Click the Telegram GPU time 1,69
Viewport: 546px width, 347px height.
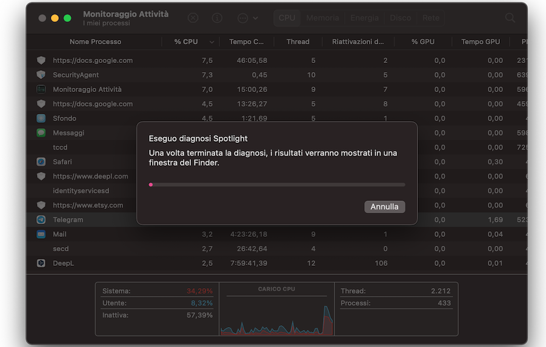point(495,220)
